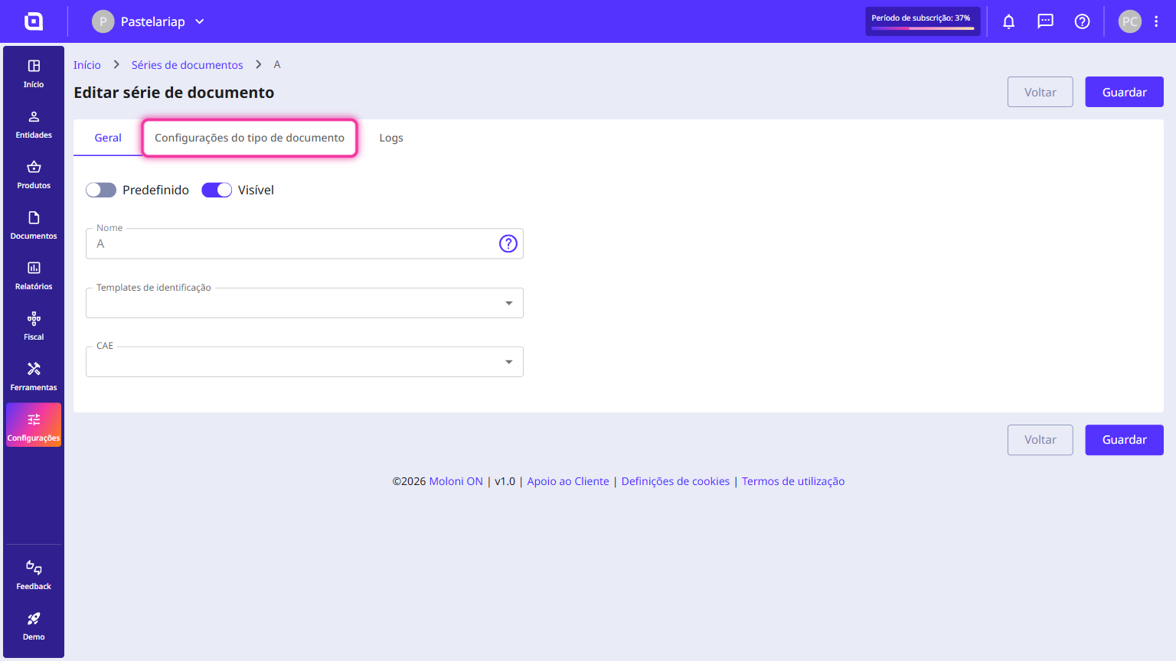The width and height of the screenshot is (1176, 661).
Task: Open Fiscal in the sidebar
Action: (x=34, y=326)
